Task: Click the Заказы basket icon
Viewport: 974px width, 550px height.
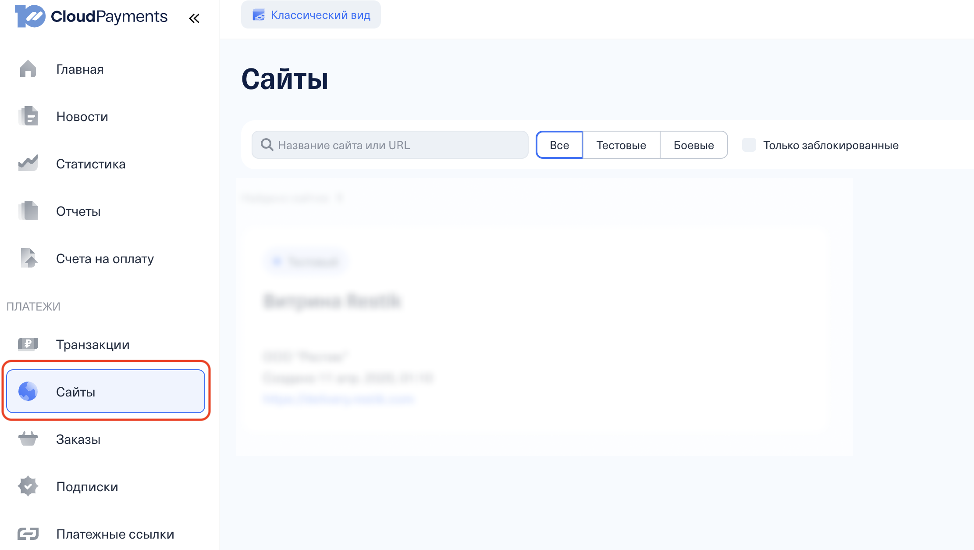Action: pyautogui.click(x=28, y=439)
